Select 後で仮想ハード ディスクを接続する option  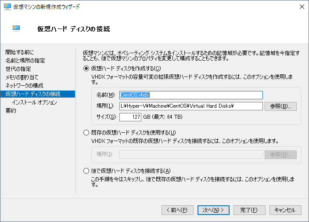[x=86, y=171]
